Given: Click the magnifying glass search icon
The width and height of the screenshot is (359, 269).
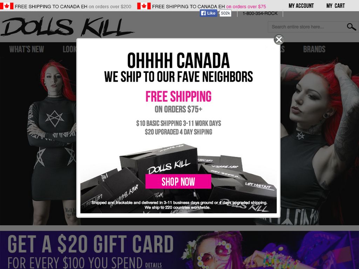Looking at the screenshot, I should point(351,27).
